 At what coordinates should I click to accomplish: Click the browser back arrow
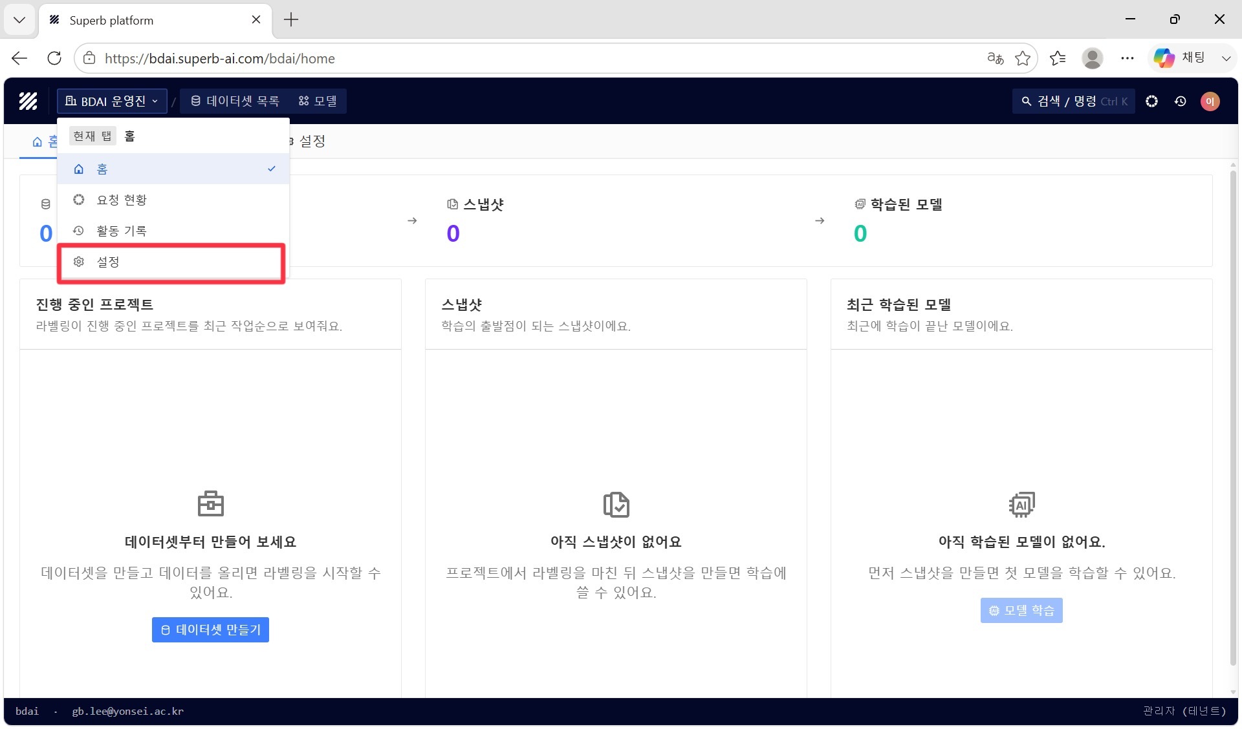tap(19, 58)
